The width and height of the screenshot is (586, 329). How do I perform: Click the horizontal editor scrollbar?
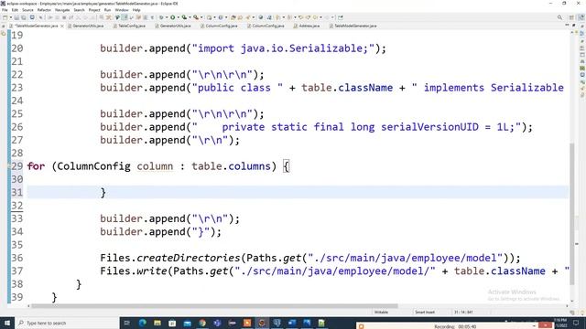[213, 306]
